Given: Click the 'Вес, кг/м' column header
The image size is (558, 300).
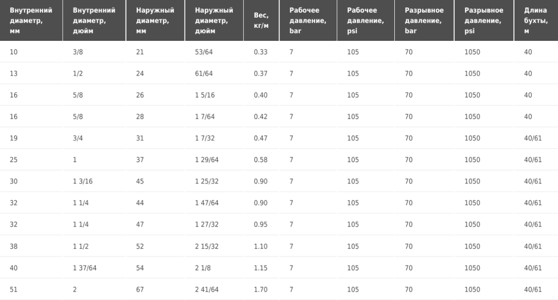Looking at the screenshot, I should (x=261, y=20).
